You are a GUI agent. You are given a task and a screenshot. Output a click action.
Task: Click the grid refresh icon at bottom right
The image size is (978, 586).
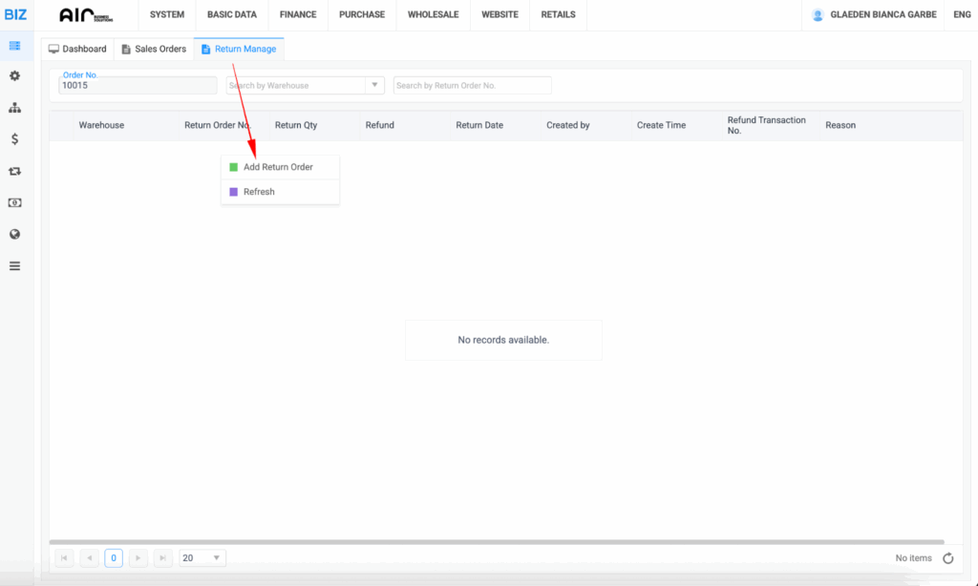pyautogui.click(x=948, y=558)
